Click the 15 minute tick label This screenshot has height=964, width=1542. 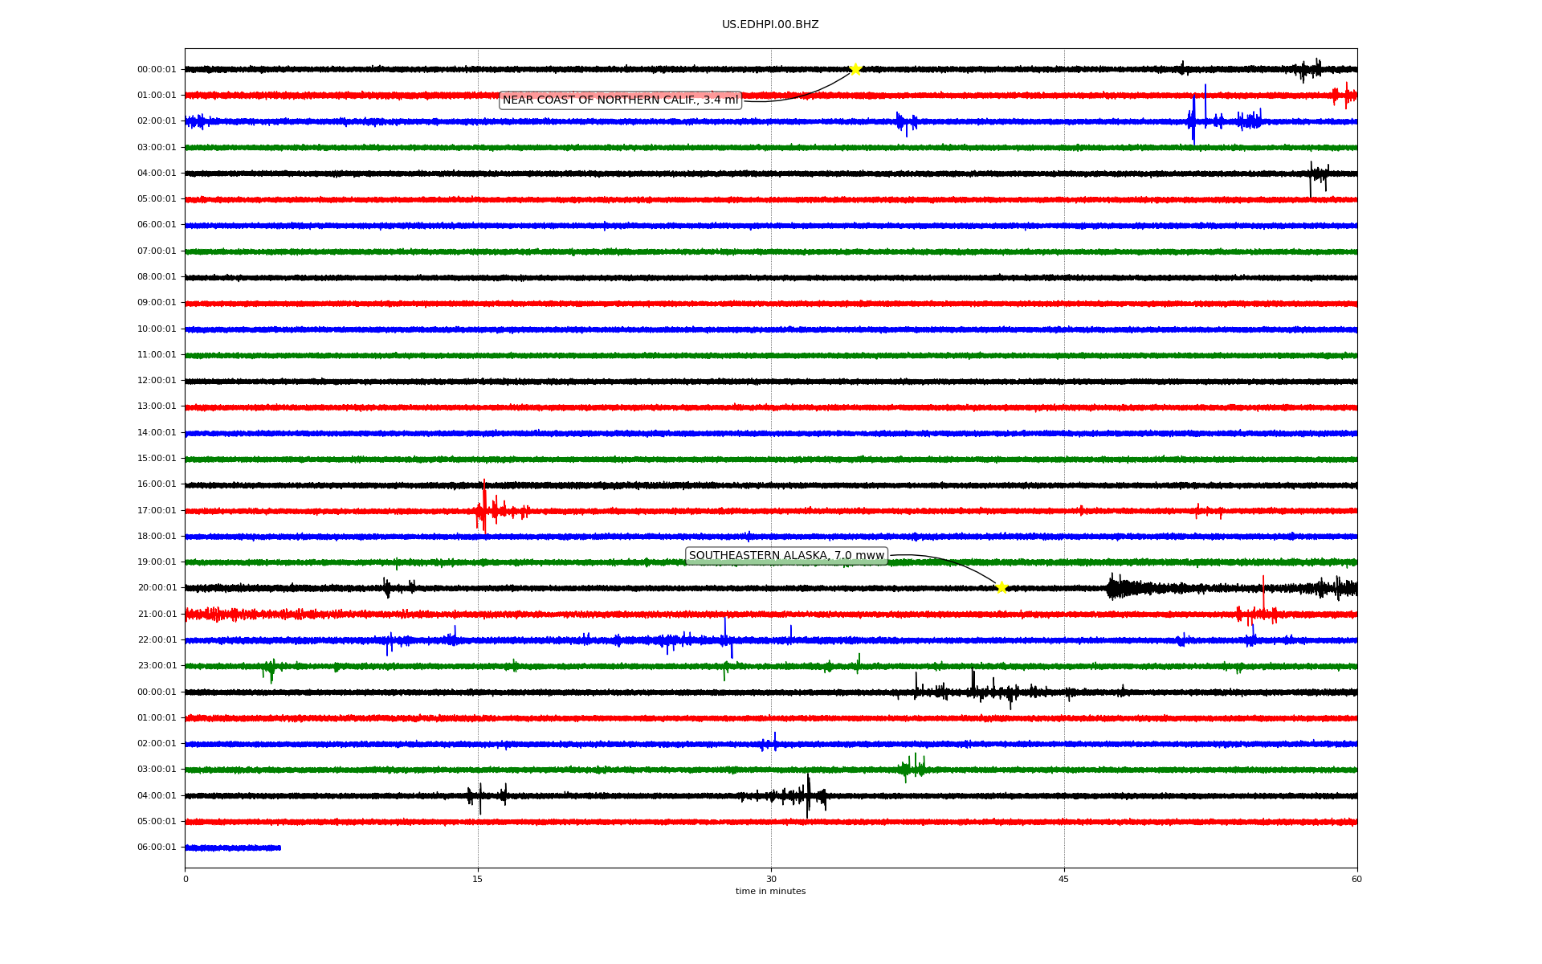click(478, 879)
